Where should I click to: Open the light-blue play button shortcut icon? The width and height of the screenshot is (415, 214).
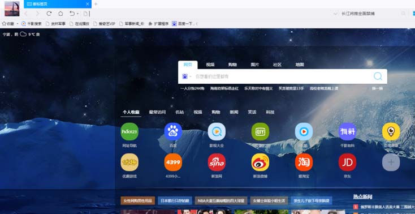tap(304, 131)
